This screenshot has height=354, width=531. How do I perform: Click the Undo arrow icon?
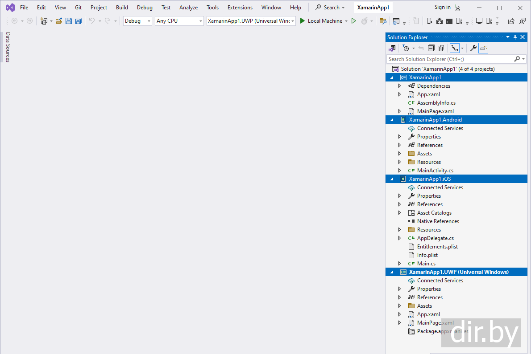(x=92, y=21)
